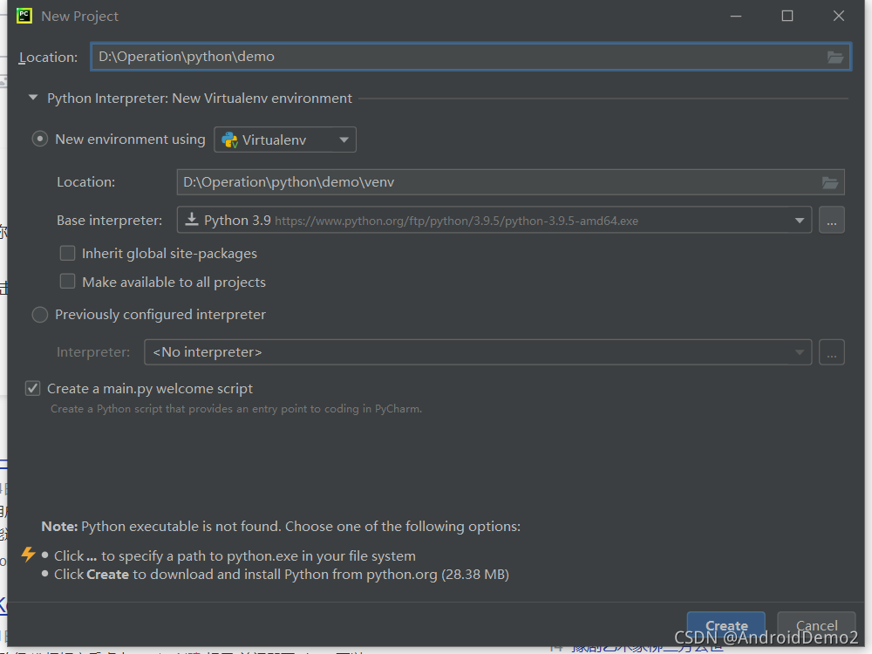Click the 'Base interpreter:' label

pos(110,221)
